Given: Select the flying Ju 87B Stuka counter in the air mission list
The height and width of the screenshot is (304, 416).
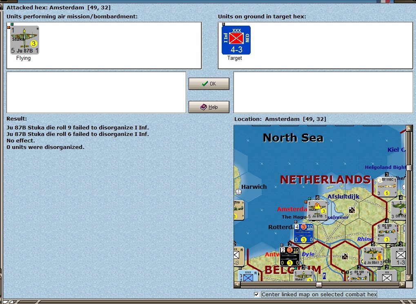Looking at the screenshot, I should (x=24, y=40).
